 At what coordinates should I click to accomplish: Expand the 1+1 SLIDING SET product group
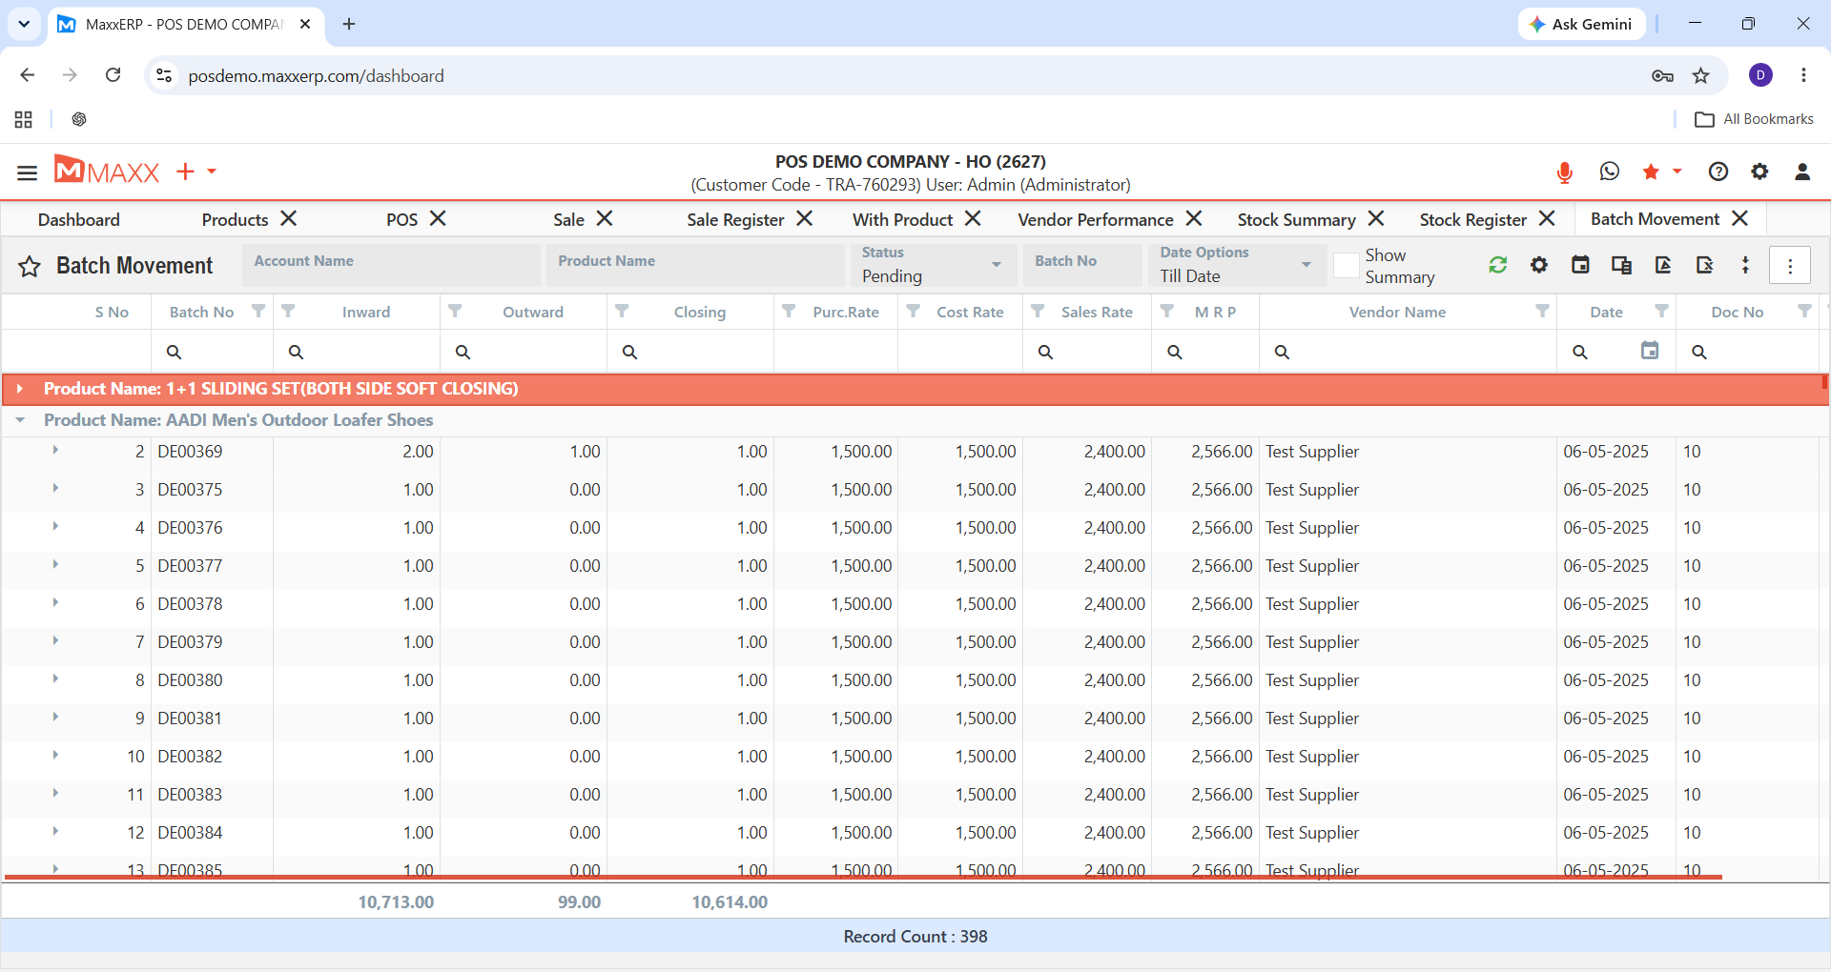pyautogui.click(x=20, y=389)
